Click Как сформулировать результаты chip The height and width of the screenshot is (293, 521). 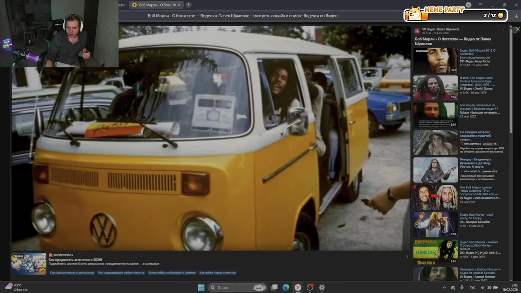[x=72, y=273]
